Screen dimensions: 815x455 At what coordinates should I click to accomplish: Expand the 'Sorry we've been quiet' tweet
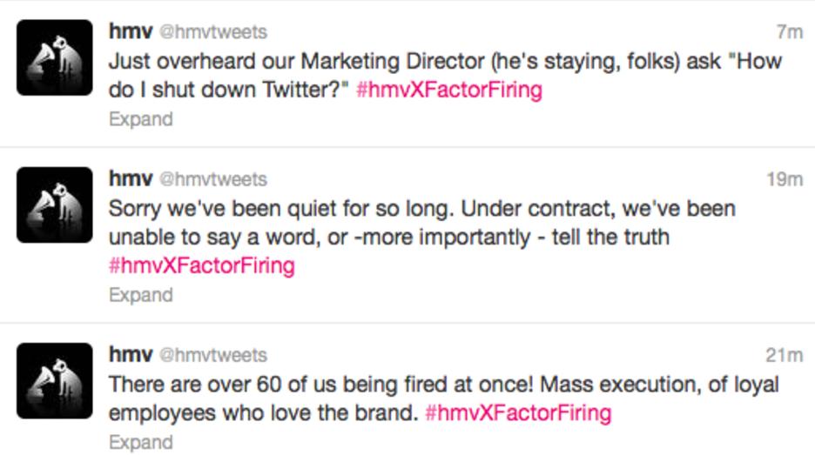140,295
